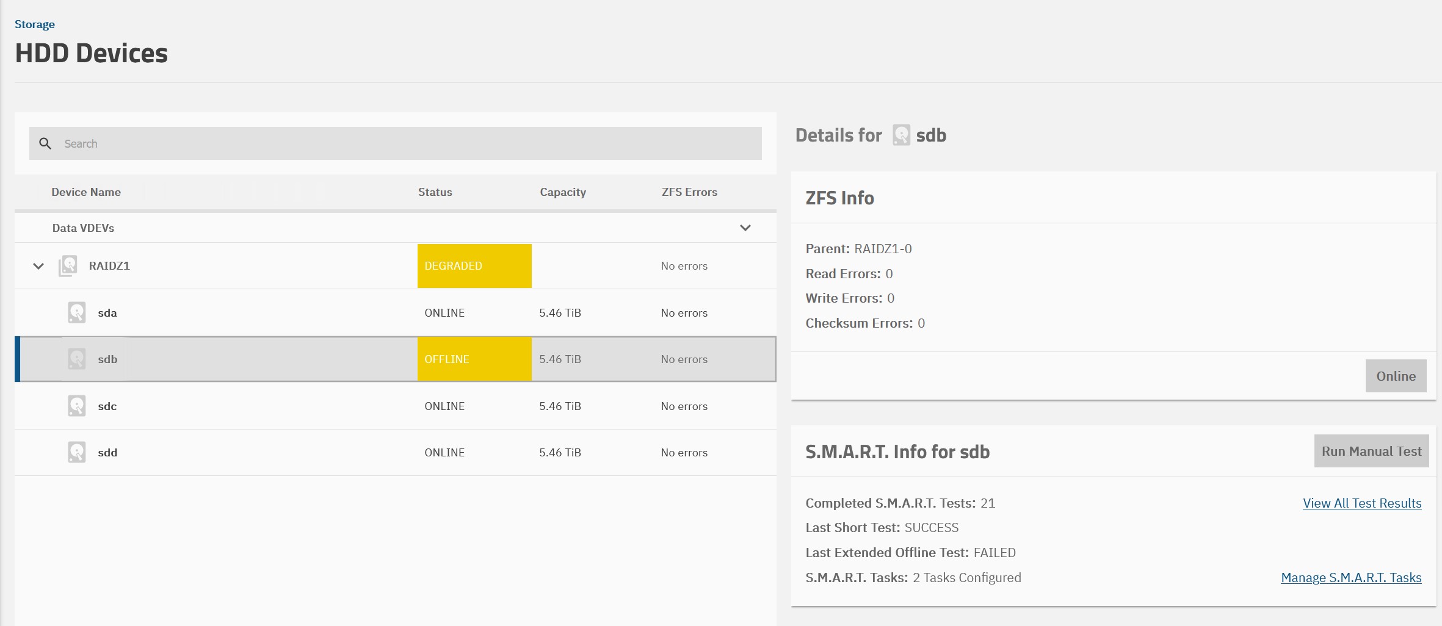Select the sdd device name
The width and height of the screenshot is (1442, 626).
pyautogui.click(x=107, y=453)
